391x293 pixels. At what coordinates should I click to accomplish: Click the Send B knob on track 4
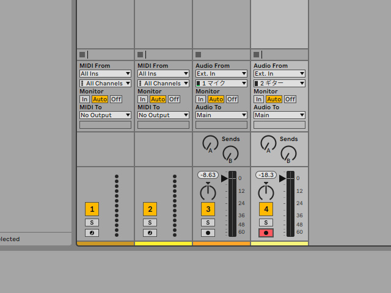click(288, 153)
